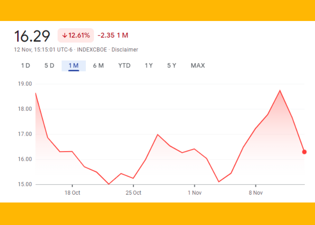This screenshot has width=315, height=225.
Task: Click the 25 Oct axis label
Action: [133, 193]
